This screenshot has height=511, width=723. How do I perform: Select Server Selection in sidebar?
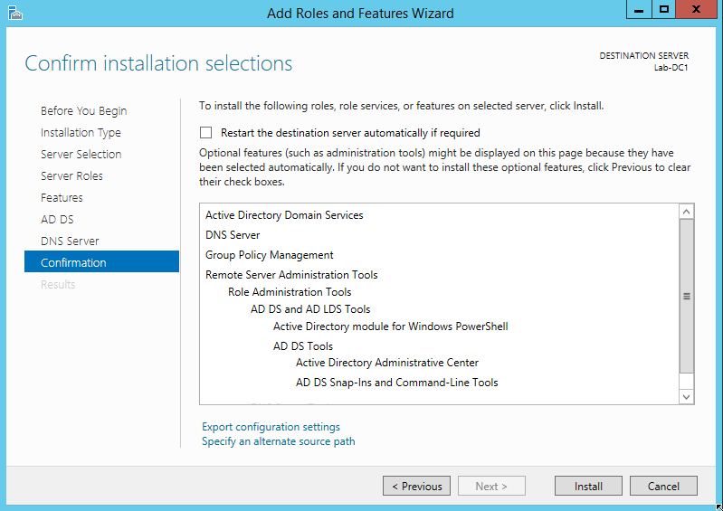point(81,155)
